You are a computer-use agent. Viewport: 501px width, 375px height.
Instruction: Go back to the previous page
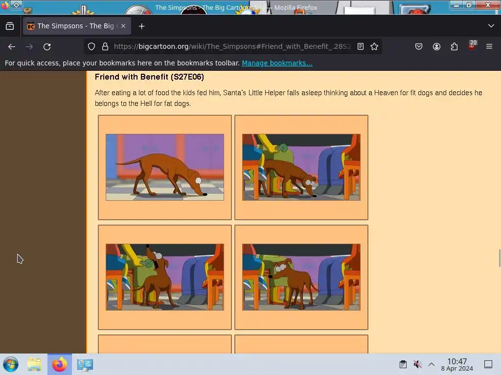point(12,47)
